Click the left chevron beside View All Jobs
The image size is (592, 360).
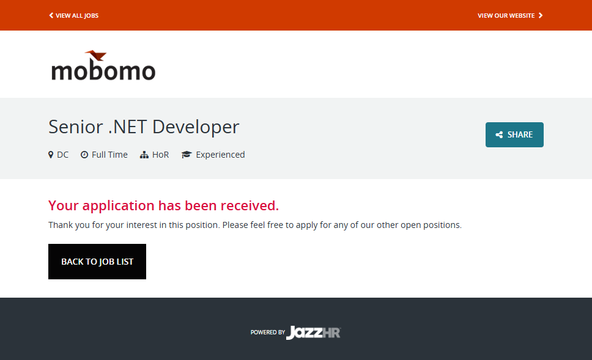tap(51, 15)
